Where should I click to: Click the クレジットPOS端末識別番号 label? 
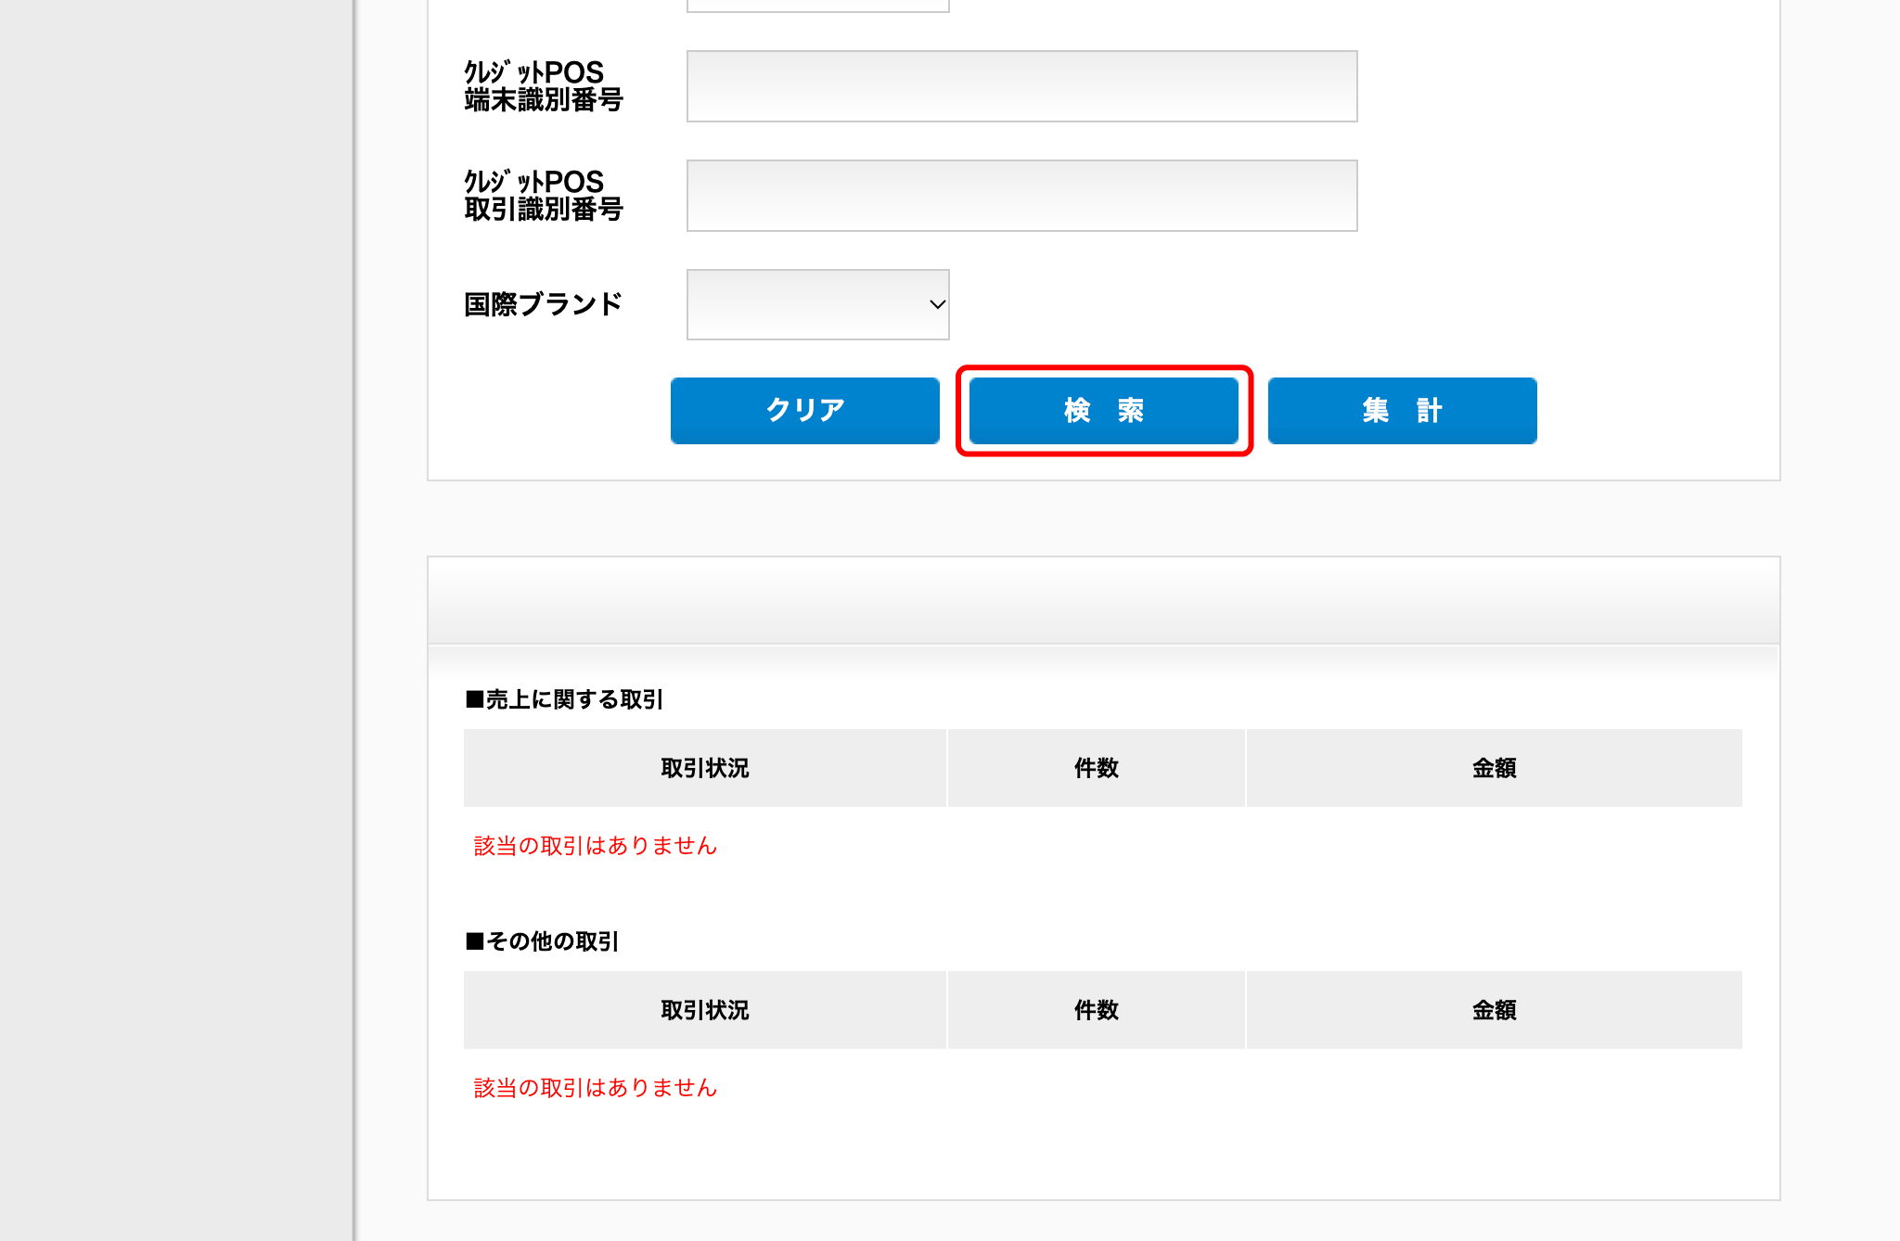point(544,86)
